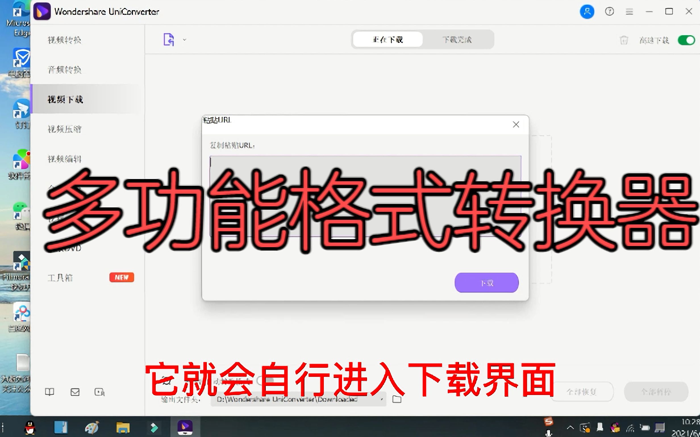Screen dimensions: 700x437
Task: Click the blue taskbar app next to QQ
Action: click(x=61, y=427)
